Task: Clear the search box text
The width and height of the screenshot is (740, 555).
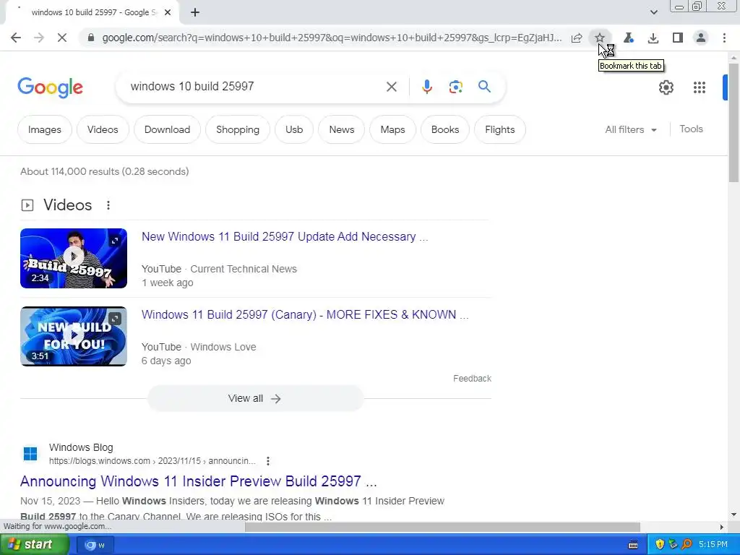Action: [x=391, y=87]
